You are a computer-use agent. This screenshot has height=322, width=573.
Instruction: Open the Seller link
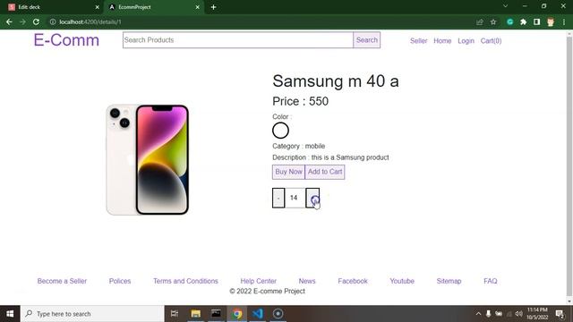click(x=418, y=41)
